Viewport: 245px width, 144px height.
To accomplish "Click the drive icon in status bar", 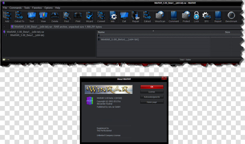I will pyautogui.click(x=4, y=60).
